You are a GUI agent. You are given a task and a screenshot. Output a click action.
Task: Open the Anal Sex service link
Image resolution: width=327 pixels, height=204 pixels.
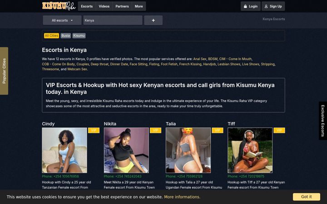200,59
